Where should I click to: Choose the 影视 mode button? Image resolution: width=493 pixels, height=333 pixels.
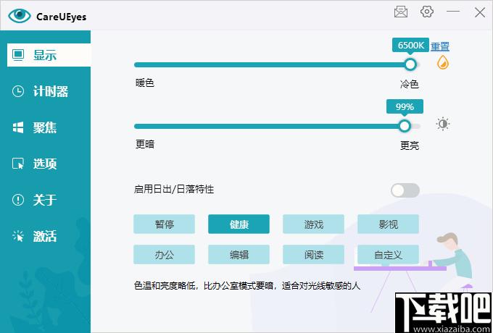(388, 224)
